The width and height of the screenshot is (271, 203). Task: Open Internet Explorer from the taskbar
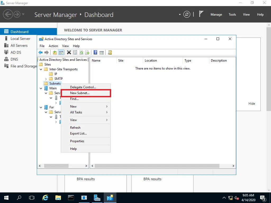pyautogui.click(x=45, y=198)
